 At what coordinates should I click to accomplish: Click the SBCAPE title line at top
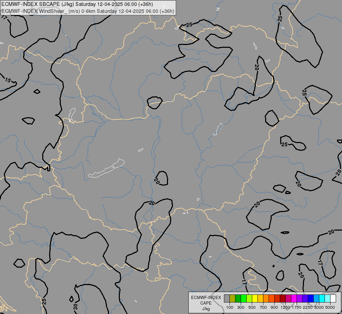pos(77,4)
